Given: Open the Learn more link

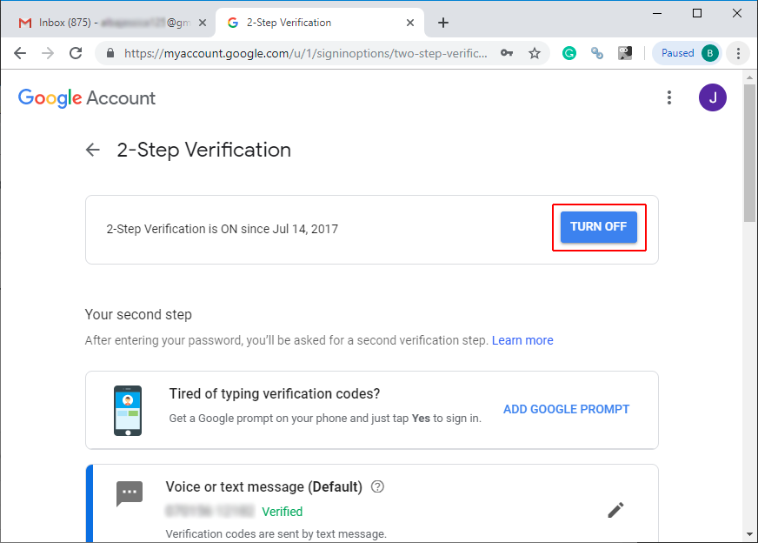Looking at the screenshot, I should pos(522,340).
